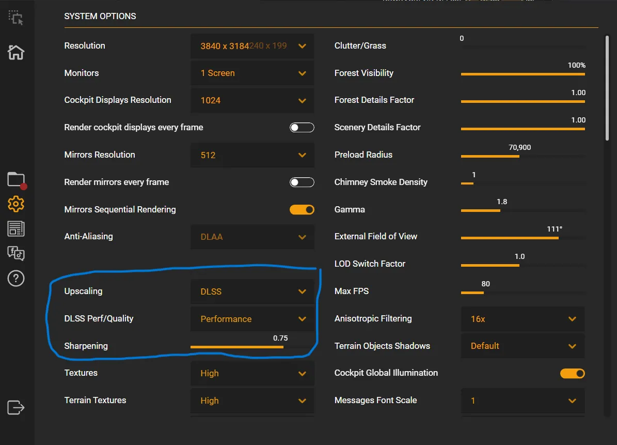Adjust the Gamma slider

[x=523, y=211]
